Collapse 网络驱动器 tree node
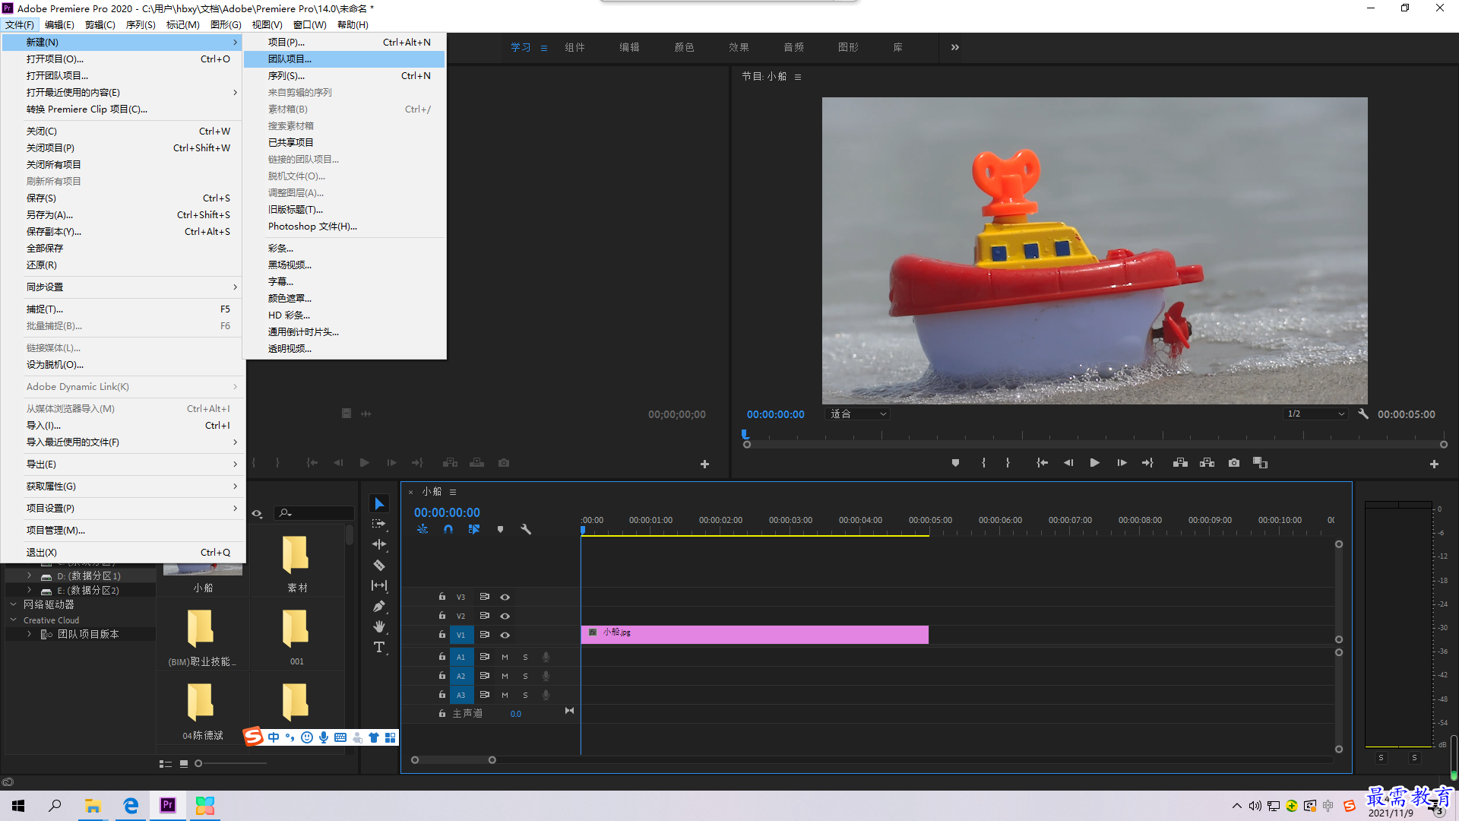Image resolution: width=1459 pixels, height=821 pixels. point(13,604)
